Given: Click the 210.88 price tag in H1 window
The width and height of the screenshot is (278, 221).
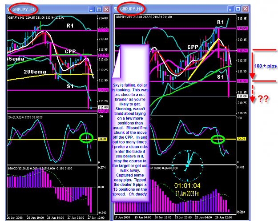Looking at the screenshot, I should click(103, 111).
